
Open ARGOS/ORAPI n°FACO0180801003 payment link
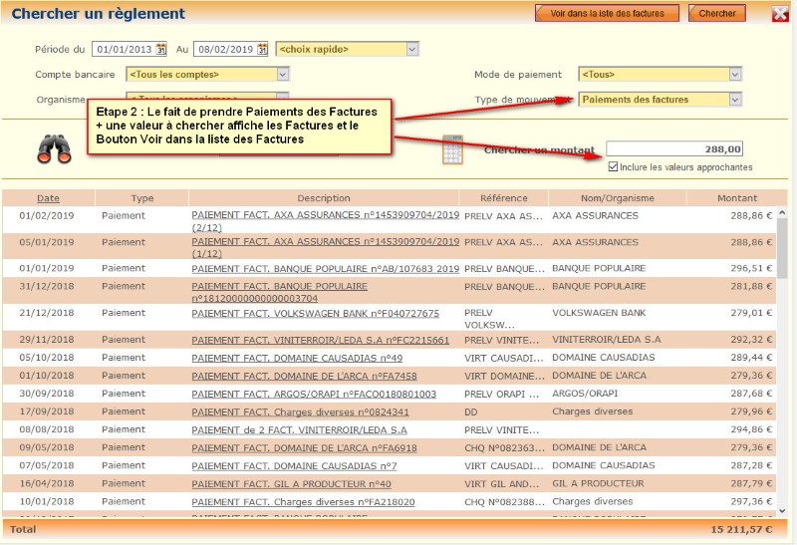[x=314, y=394]
